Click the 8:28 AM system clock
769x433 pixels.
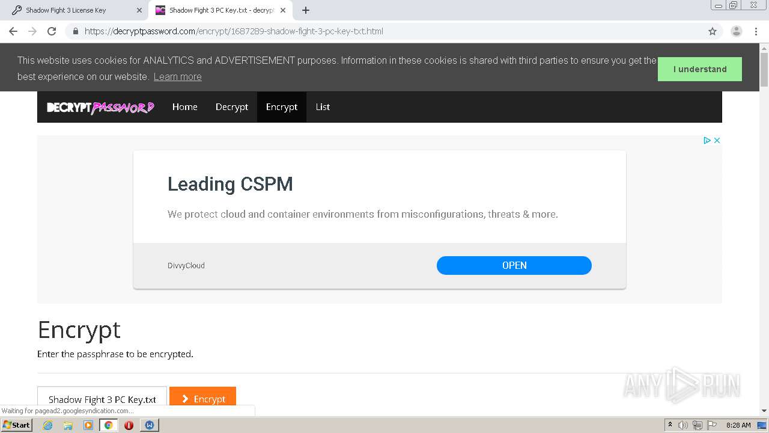738,425
